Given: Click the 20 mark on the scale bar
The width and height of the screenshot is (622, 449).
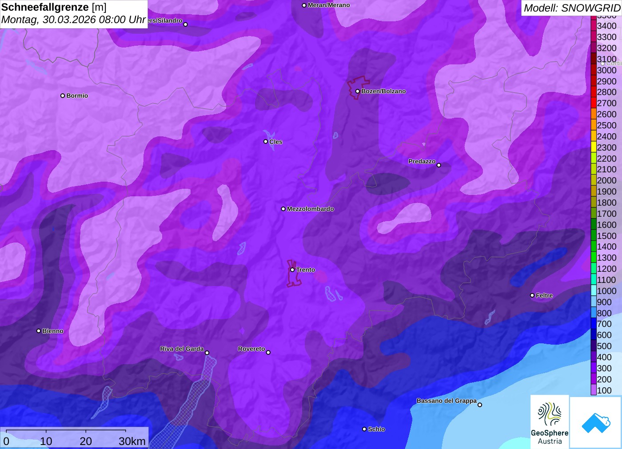Looking at the screenshot, I should click(x=86, y=441).
